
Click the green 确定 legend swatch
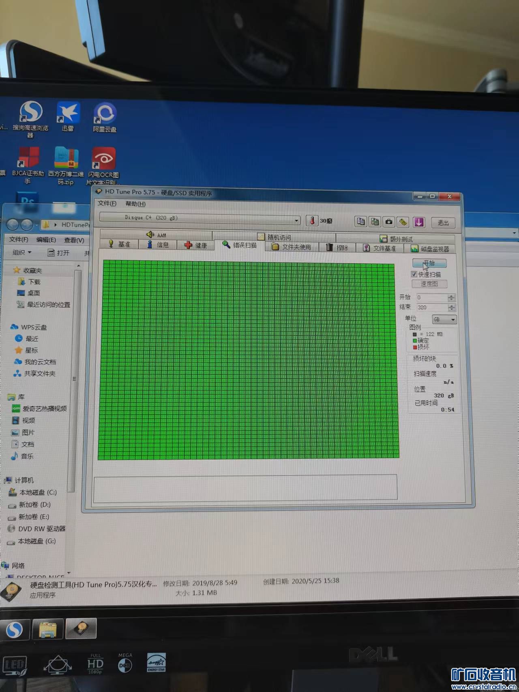click(x=415, y=341)
